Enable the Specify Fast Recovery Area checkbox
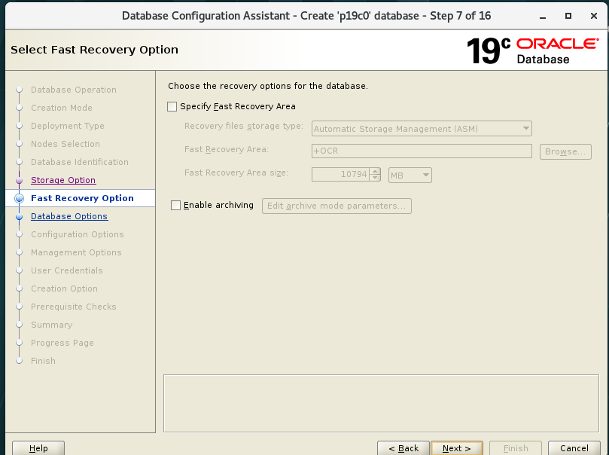The height and width of the screenshot is (455, 609). click(172, 106)
